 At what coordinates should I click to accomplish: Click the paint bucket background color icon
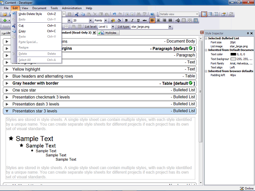[x=119, y=20]
